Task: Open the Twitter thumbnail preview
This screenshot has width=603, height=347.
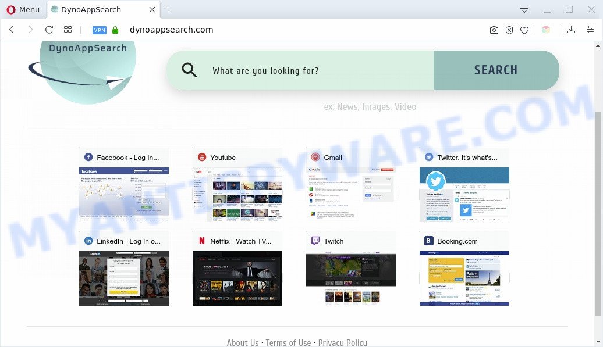Action: tap(464, 195)
